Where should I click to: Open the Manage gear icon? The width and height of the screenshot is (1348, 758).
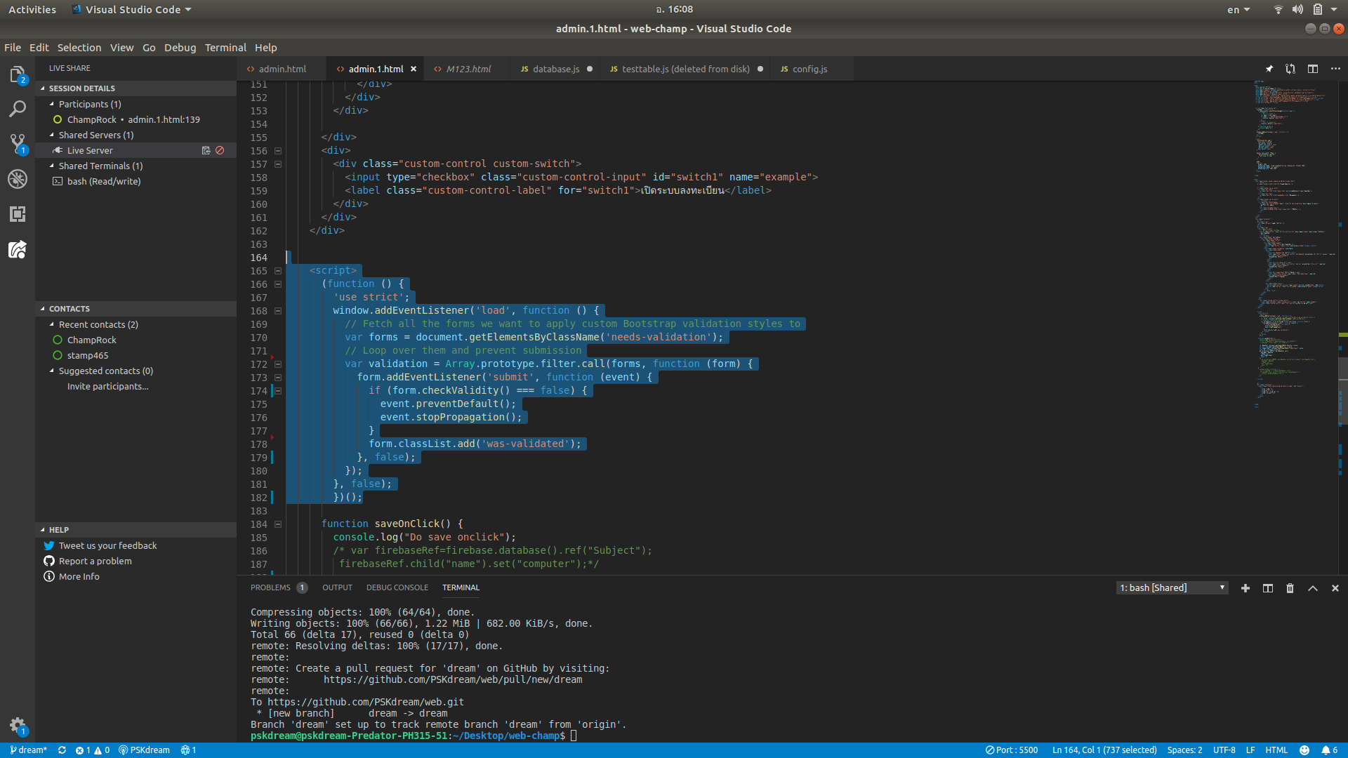pyautogui.click(x=18, y=725)
